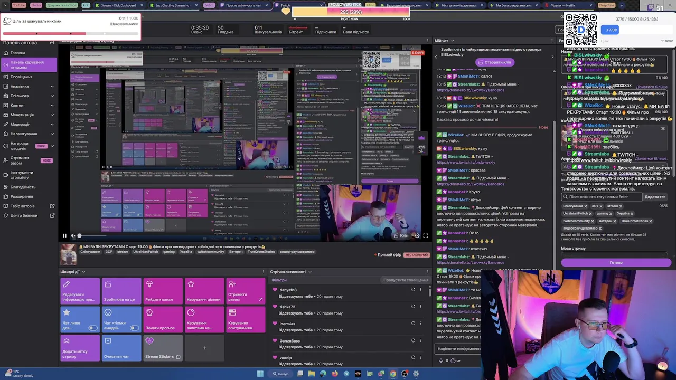The width and height of the screenshot is (676, 380).
Task: Expand the Аналітика sidebar section
Action: point(52,87)
